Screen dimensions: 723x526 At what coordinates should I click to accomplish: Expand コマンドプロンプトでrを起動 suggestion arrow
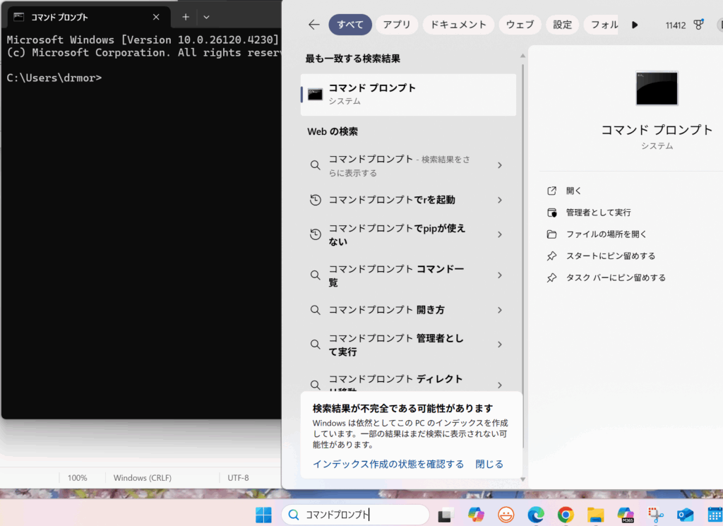[x=500, y=200]
